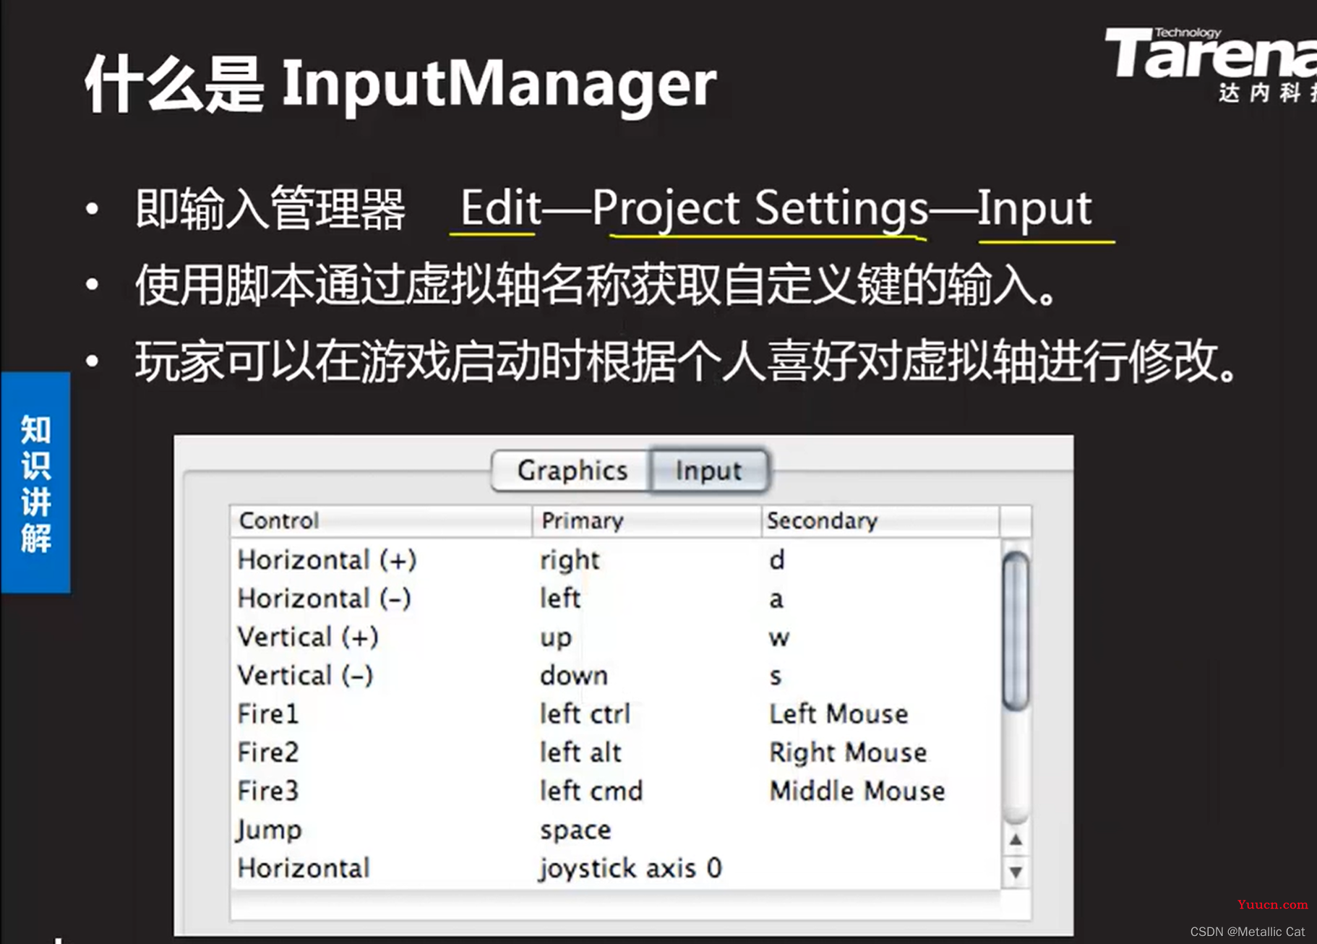Select the Fire1 control row
Image resolution: width=1317 pixels, height=944 pixels.
[616, 713]
